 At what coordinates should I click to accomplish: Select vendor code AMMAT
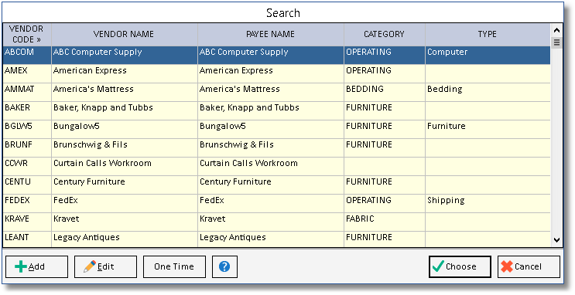pos(19,89)
